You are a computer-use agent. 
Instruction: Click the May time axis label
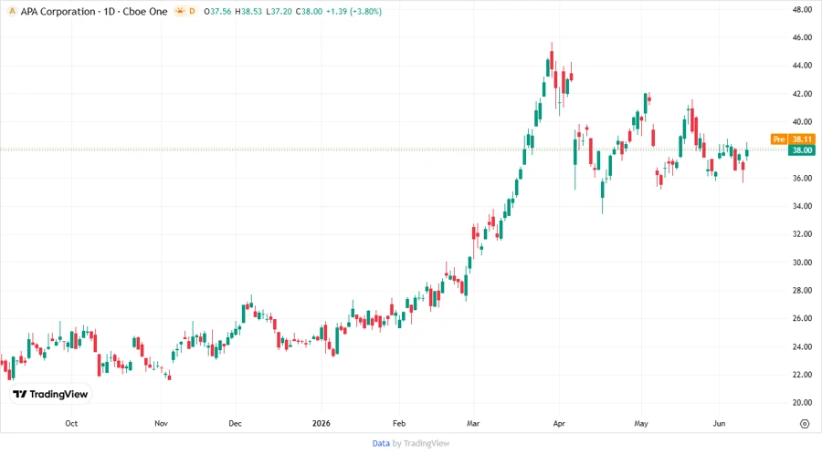click(640, 423)
